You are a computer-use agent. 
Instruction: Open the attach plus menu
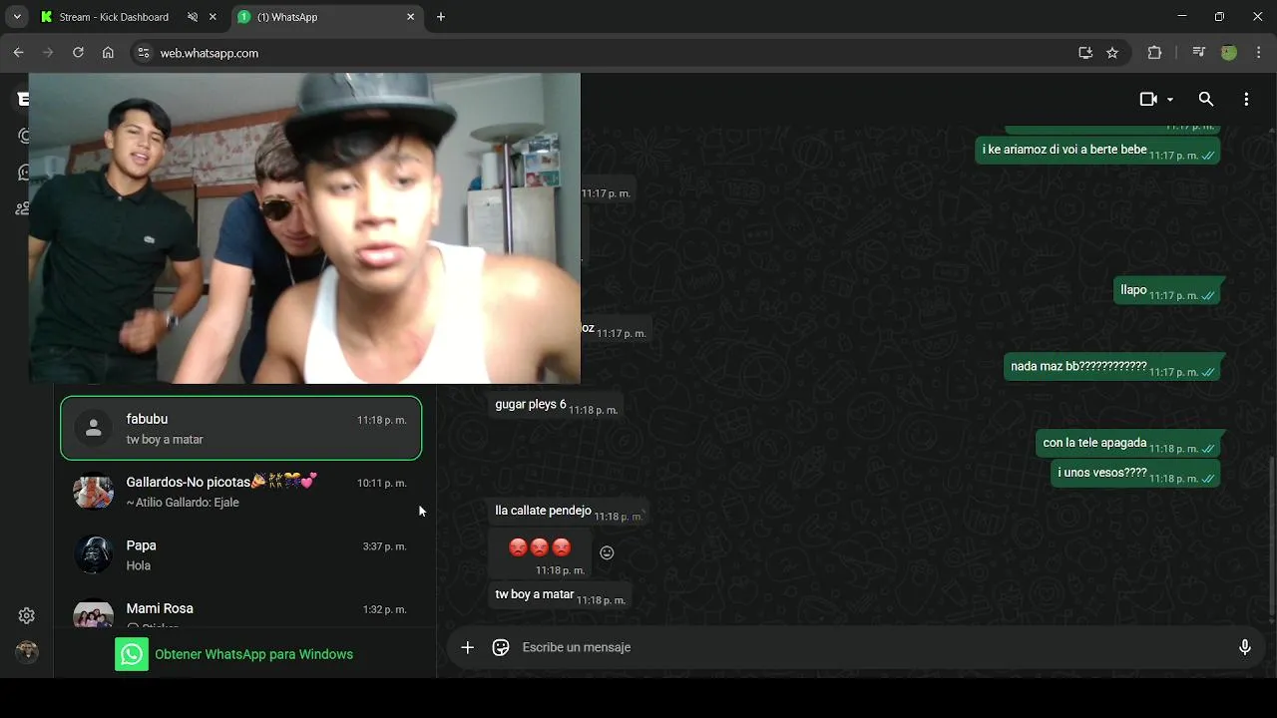(x=467, y=647)
